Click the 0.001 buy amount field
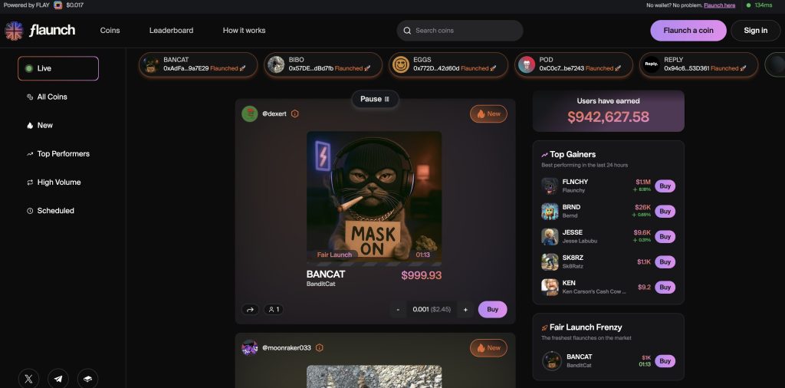 tap(432, 309)
